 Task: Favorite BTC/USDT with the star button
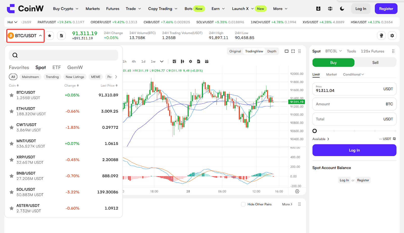[49, 36]
